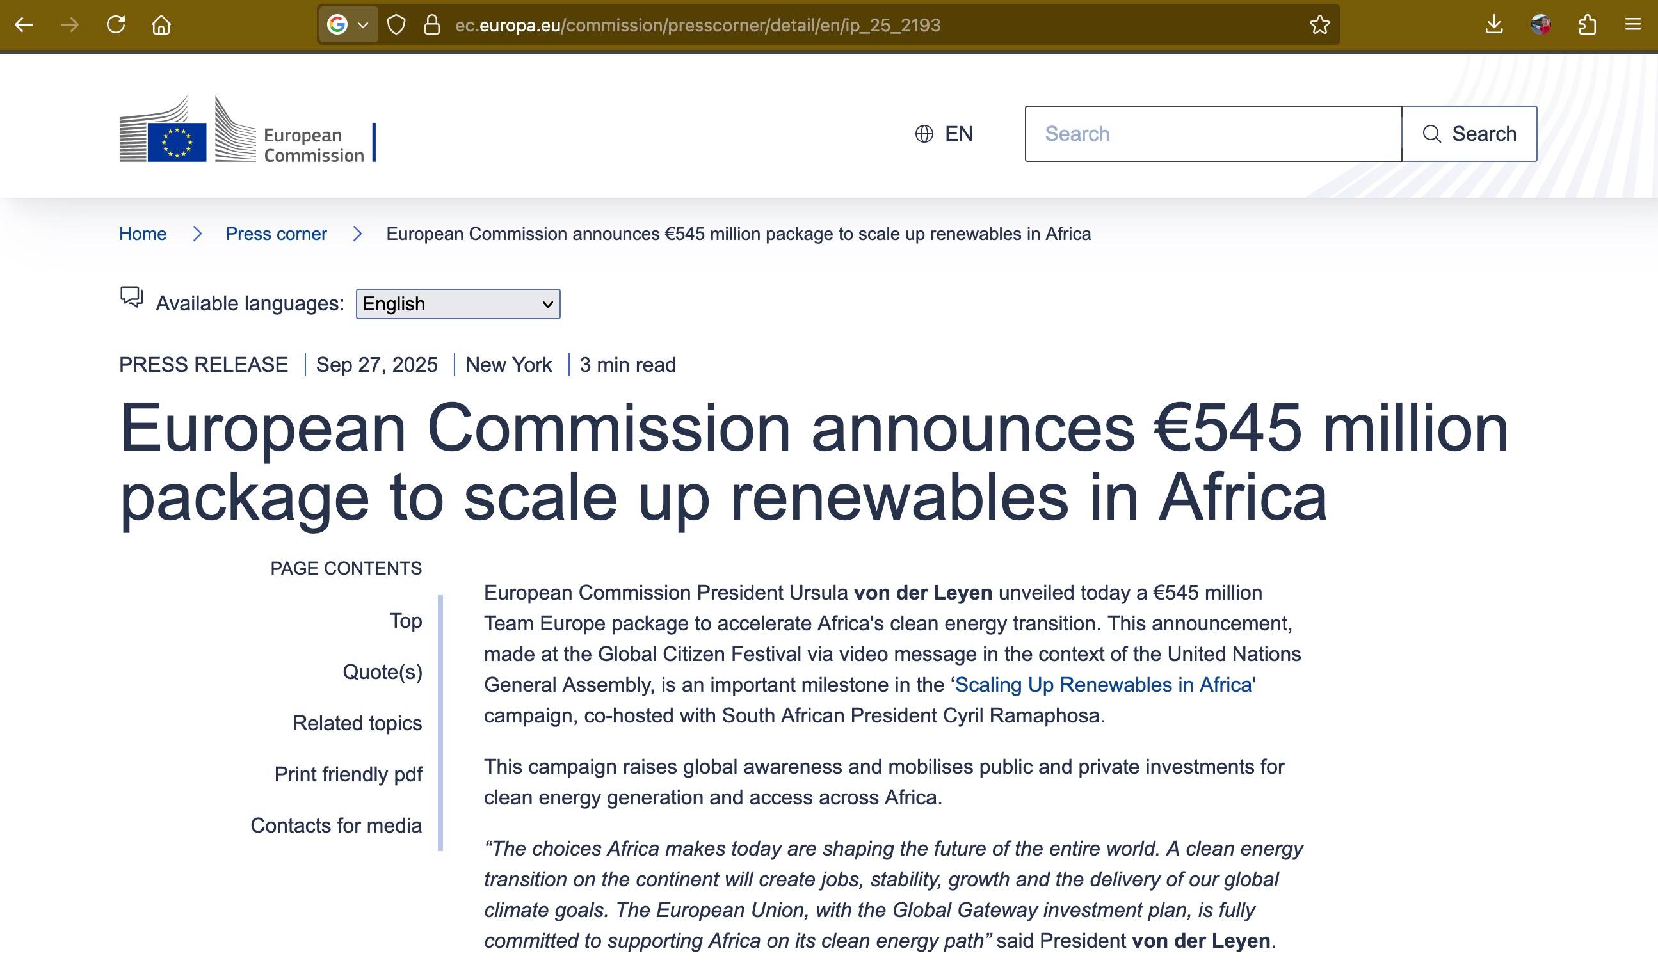Open the downloads panel

click(1494, 25)
